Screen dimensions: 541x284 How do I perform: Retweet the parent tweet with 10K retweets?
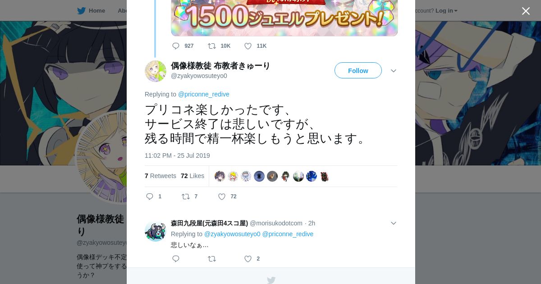click(212, 46)
